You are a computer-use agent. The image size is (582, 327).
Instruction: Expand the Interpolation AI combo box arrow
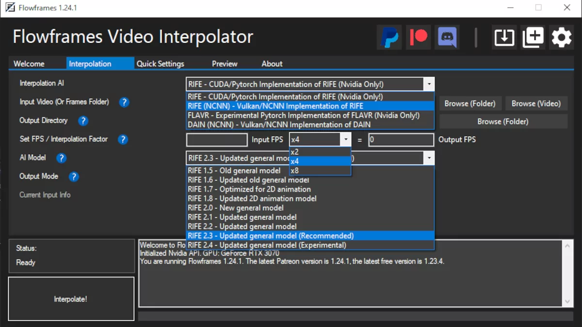click(x=429, y=84)
